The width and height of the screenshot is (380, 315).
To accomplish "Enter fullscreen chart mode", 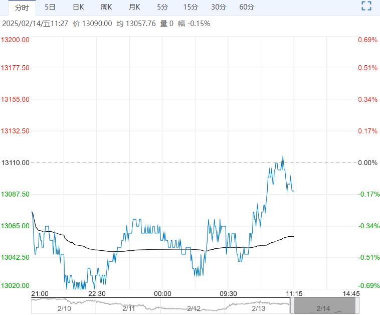I will [x=366, y=7].
